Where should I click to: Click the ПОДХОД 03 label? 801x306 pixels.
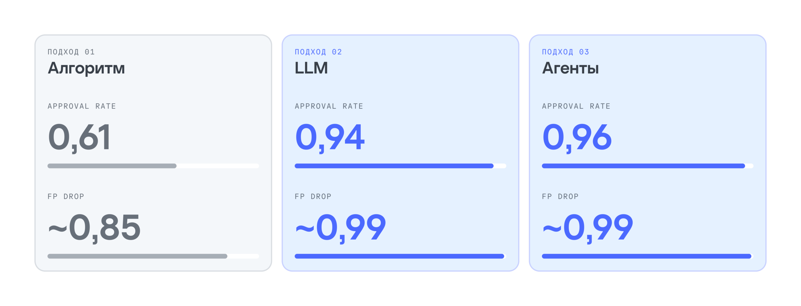coord(565,52)
